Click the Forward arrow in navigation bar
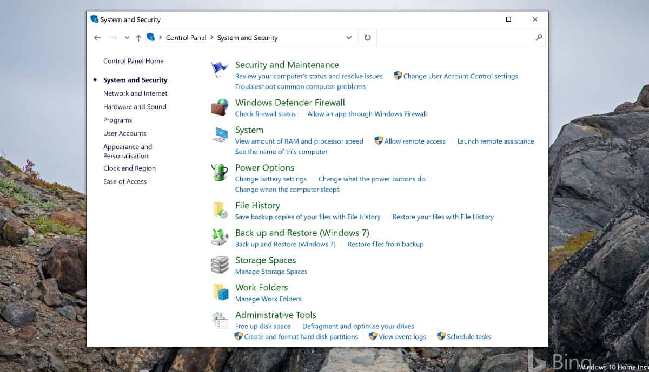 (114, 38)
